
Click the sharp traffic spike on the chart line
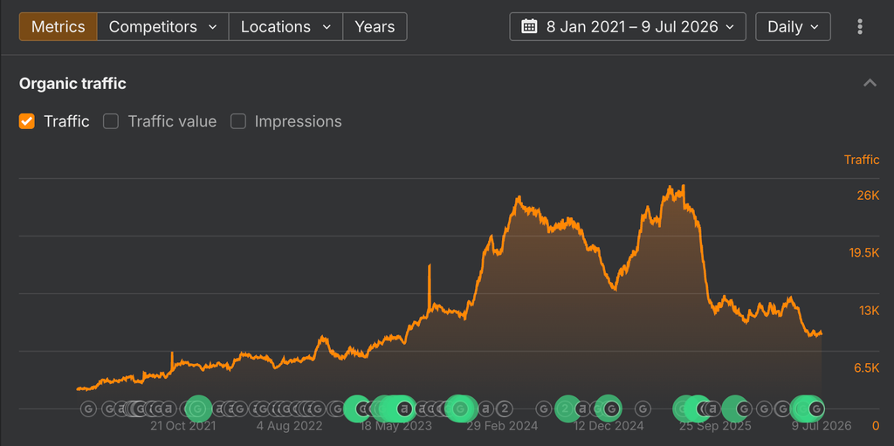(430, 266)
